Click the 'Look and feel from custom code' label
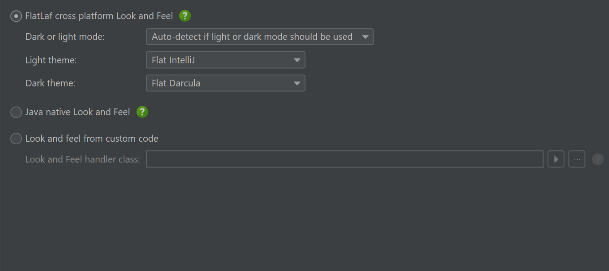609x271 pixels. tap(92, 139)
